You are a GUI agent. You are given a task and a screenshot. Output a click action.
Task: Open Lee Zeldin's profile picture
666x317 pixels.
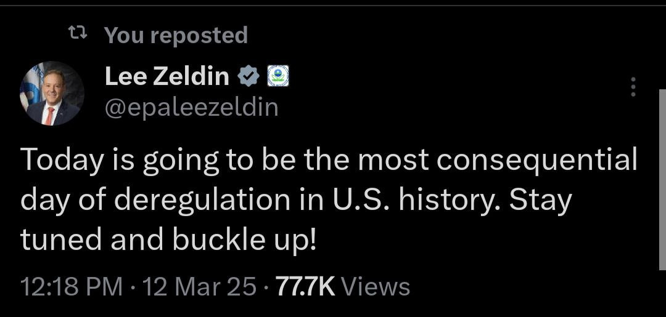click(x=52, y=94)
